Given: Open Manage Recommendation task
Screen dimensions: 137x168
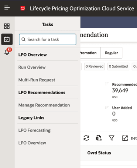Looking at the screenshot, I should [x=44, y=105].
